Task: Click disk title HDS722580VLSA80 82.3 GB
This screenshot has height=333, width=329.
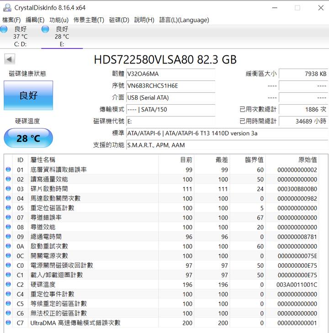Action: point(165,59)
